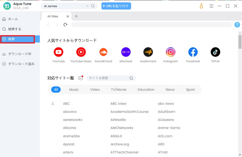Select the TV/Movie category filter

pos(119,90)
